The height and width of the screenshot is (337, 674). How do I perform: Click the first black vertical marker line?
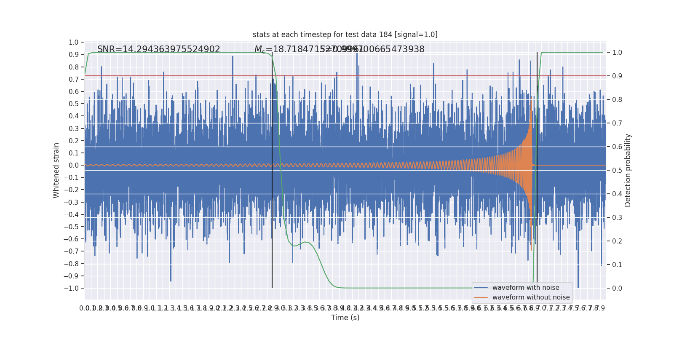pos(272,170)
